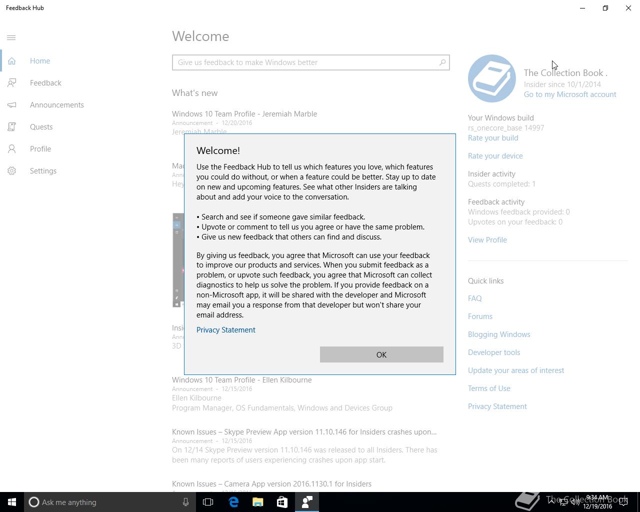Open the Terms of Use quick link
Screen dimensions: 640x512
tap(489, 388)
